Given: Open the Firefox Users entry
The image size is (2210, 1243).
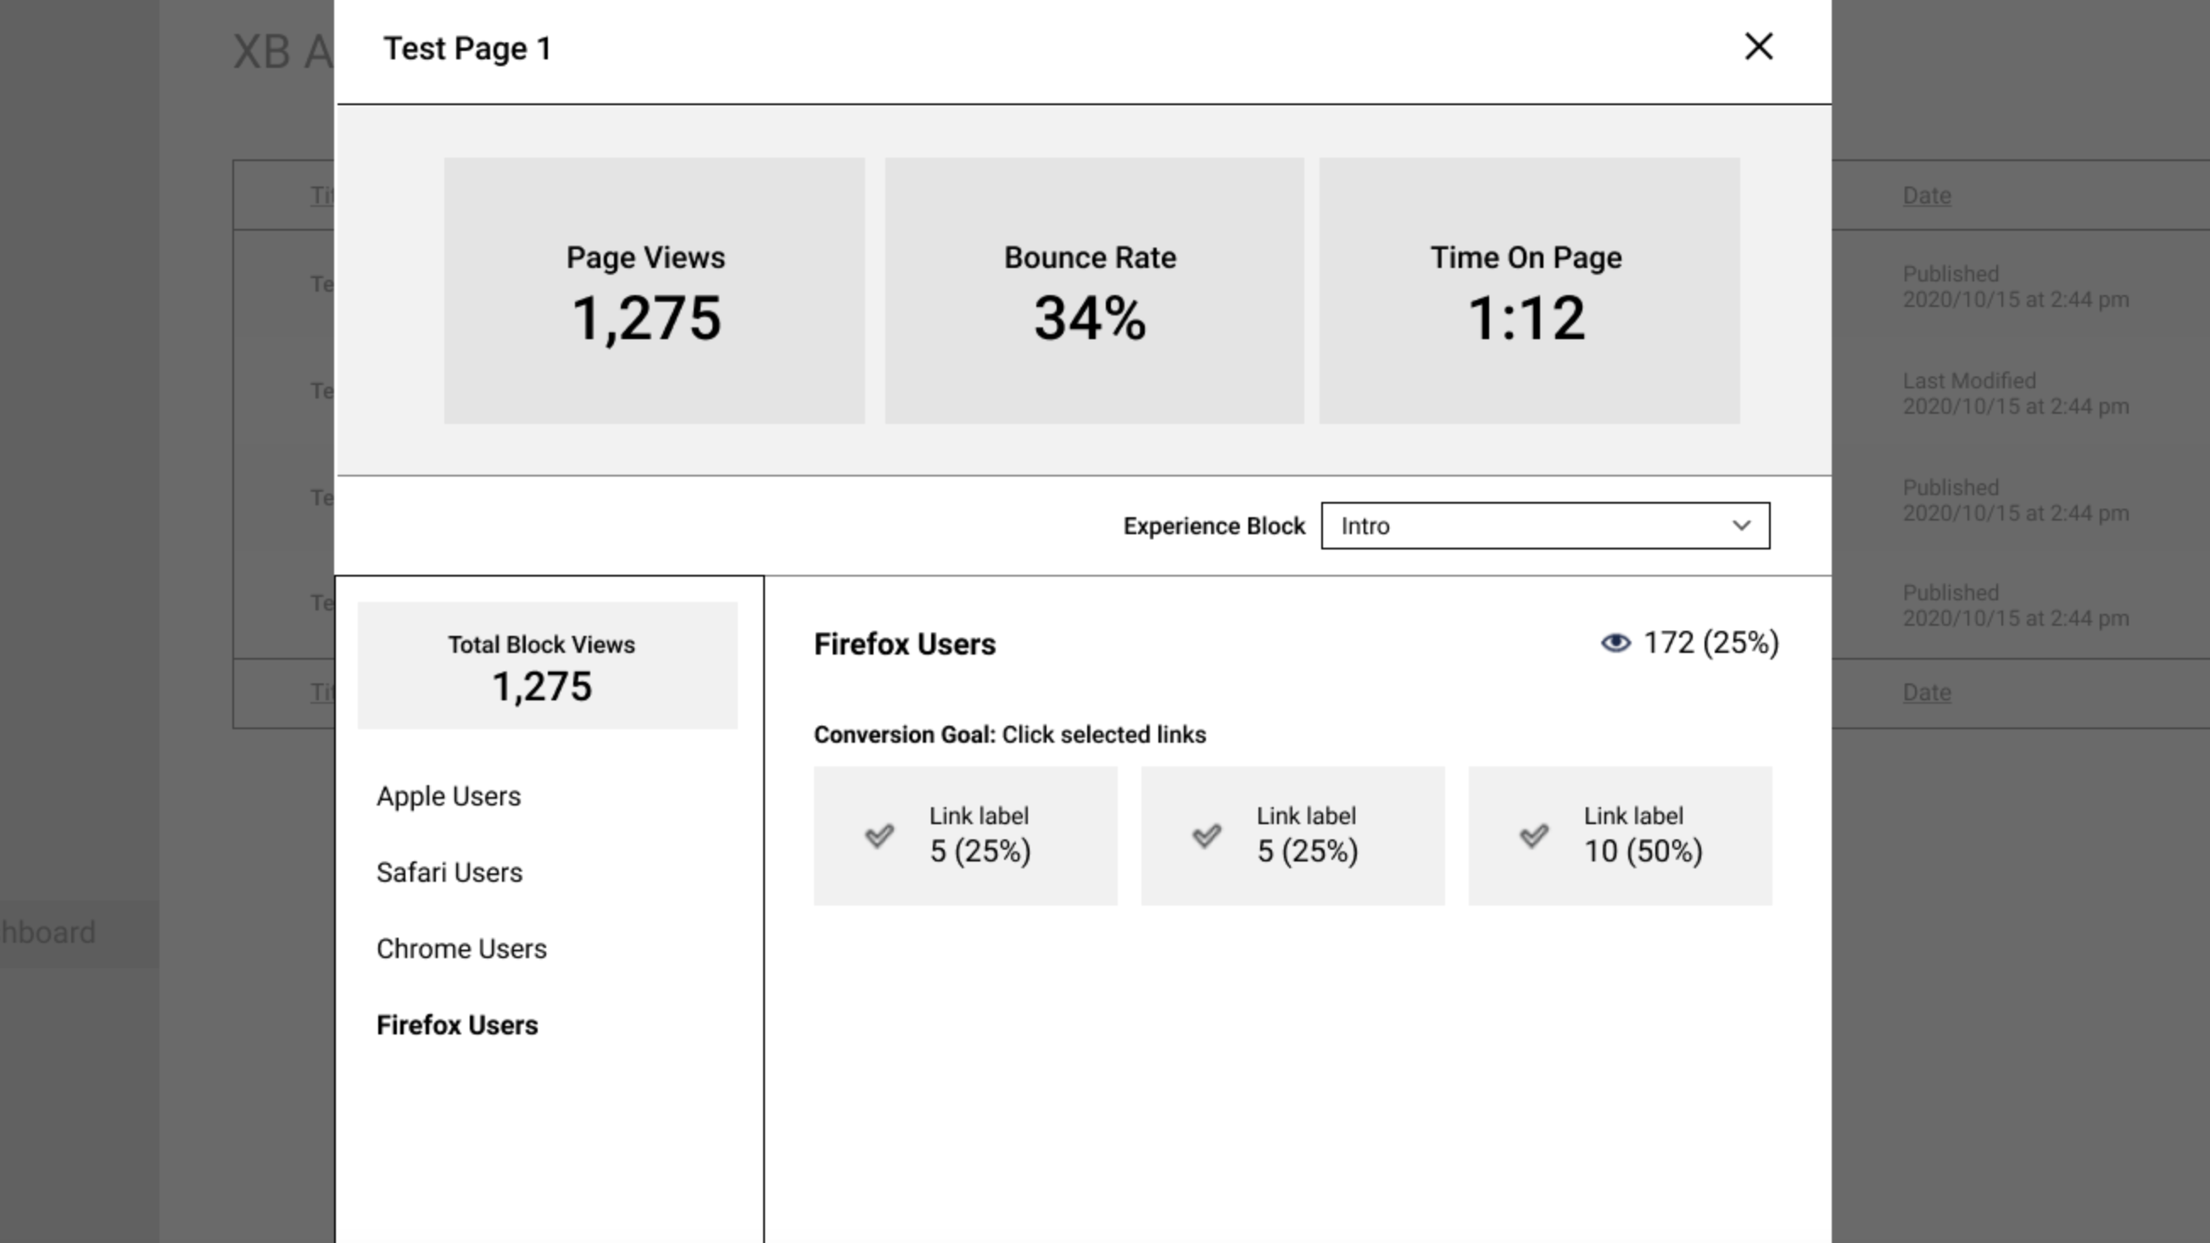Looking at the screenshot, I should tap(458, 1025).
